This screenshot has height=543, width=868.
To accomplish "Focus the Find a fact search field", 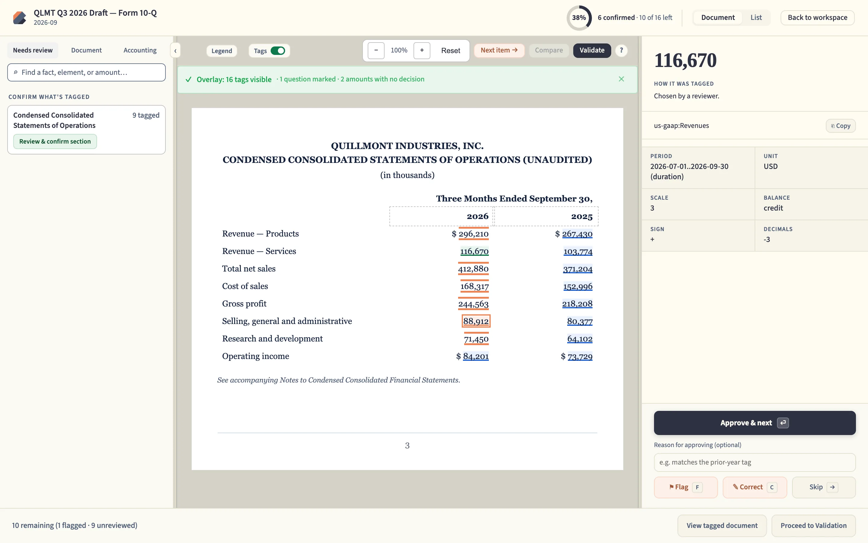I will point(86,72).
